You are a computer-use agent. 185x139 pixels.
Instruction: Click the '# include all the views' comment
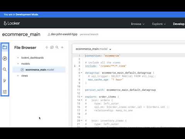point(103,63)
